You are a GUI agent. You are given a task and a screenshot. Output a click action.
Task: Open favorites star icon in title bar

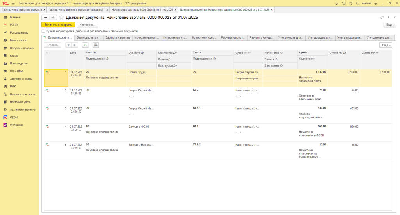(351, 3)
